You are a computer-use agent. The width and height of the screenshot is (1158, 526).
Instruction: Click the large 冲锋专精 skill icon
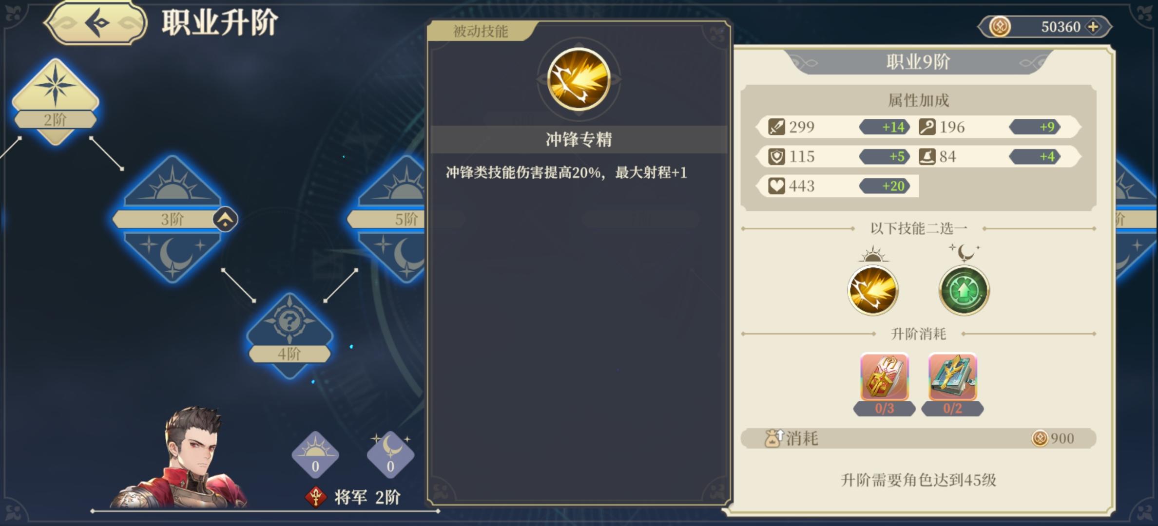coord(579,79)
